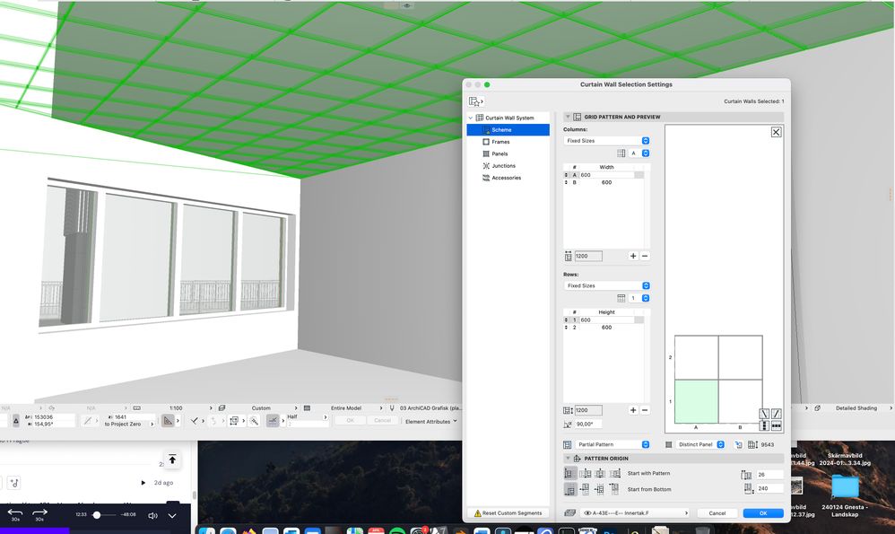Select fourth horizontal pattern origin option
The width and height of the screenshot is (895, 534).
pos(614,474)
